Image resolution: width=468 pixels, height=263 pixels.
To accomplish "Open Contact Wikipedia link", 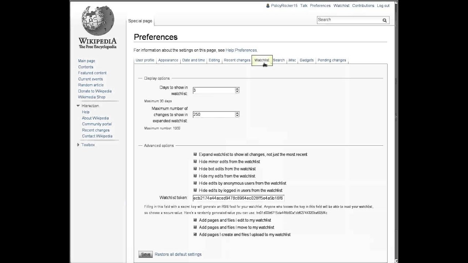I will [x=97, y=136].
